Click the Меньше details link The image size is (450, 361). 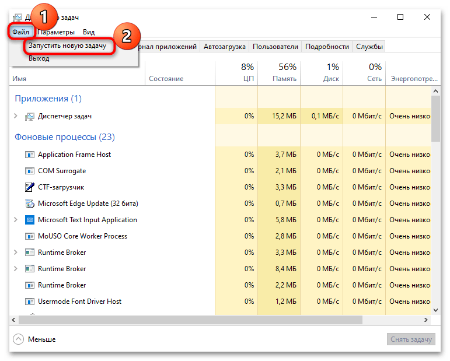point(42,339)
